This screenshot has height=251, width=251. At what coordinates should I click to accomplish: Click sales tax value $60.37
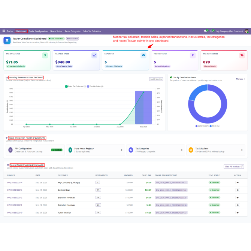(148, 190)
